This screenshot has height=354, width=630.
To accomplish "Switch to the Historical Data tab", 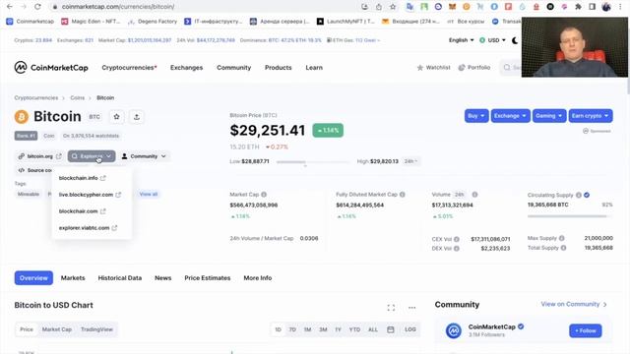I will click(120, 277).
